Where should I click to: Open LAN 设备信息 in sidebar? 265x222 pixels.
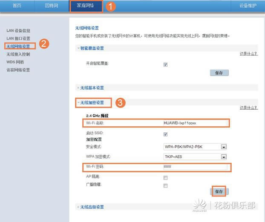(18, 31)
